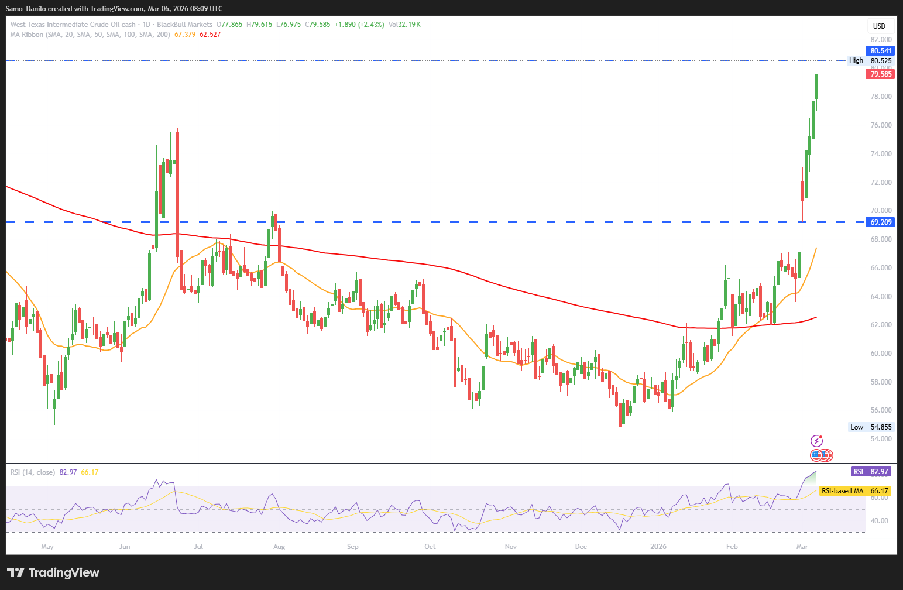Click the purple RSI 82.97 axis label

[x=871, y=472]
